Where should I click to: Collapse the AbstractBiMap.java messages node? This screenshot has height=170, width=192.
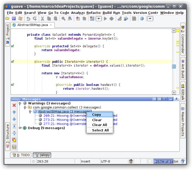30,112
